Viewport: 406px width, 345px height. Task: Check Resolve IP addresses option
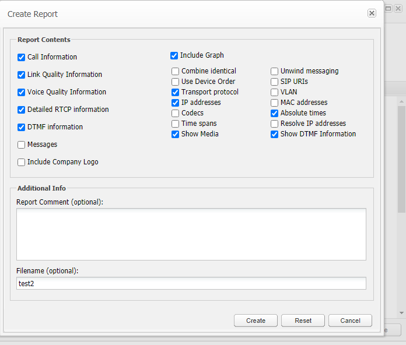click(x=275, y=124)
